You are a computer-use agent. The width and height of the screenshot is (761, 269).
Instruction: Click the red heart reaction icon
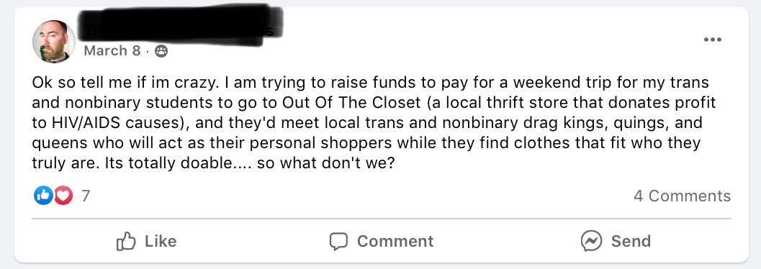[63, 196]
